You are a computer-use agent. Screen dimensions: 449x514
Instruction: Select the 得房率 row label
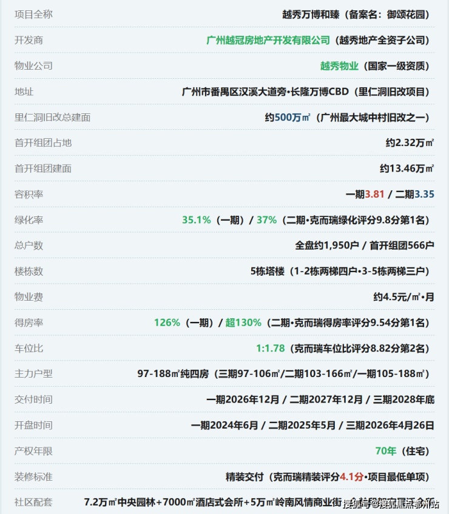29,322
